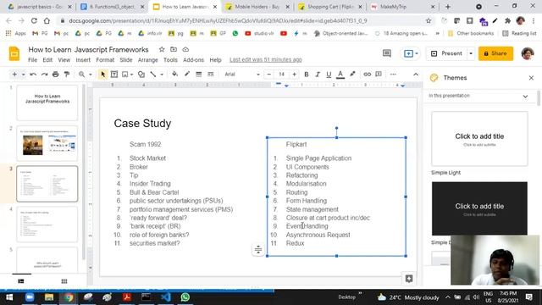Click the Insert link icon
542x305 pixels.
(367, 75)
